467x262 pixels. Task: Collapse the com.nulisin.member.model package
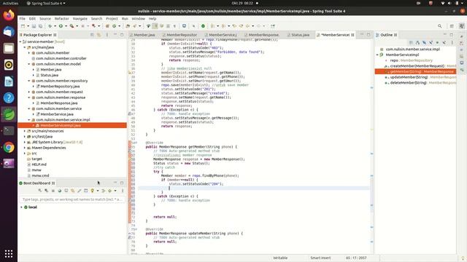[x=29, y=64]
